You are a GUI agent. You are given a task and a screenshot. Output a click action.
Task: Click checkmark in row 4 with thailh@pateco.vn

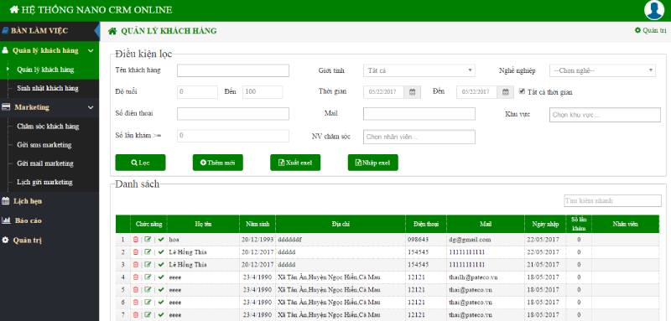click(161, 277)
